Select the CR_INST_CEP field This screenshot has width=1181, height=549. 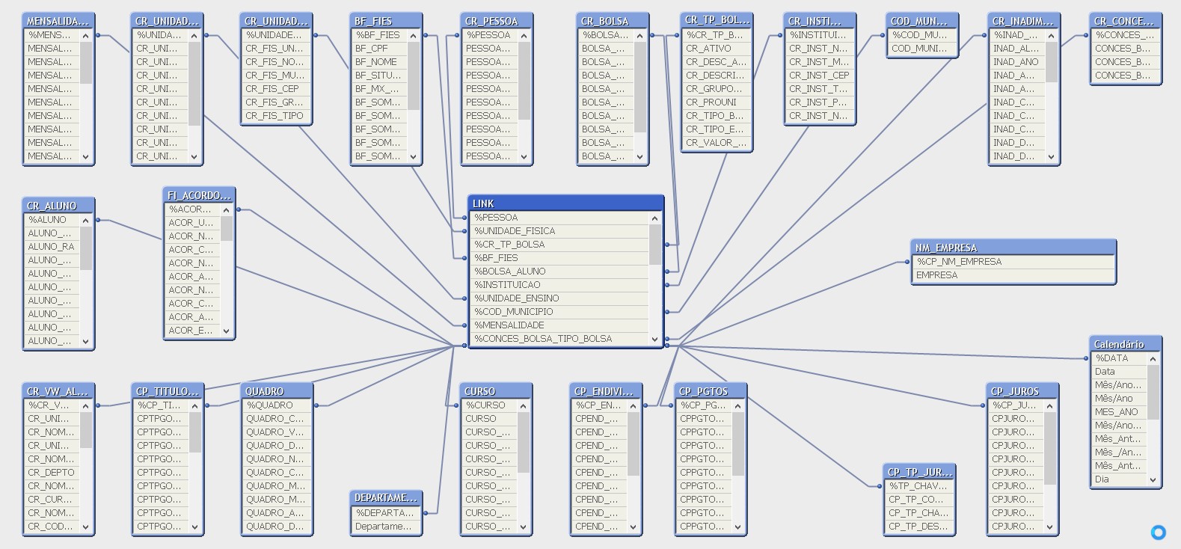coord(820,76)
